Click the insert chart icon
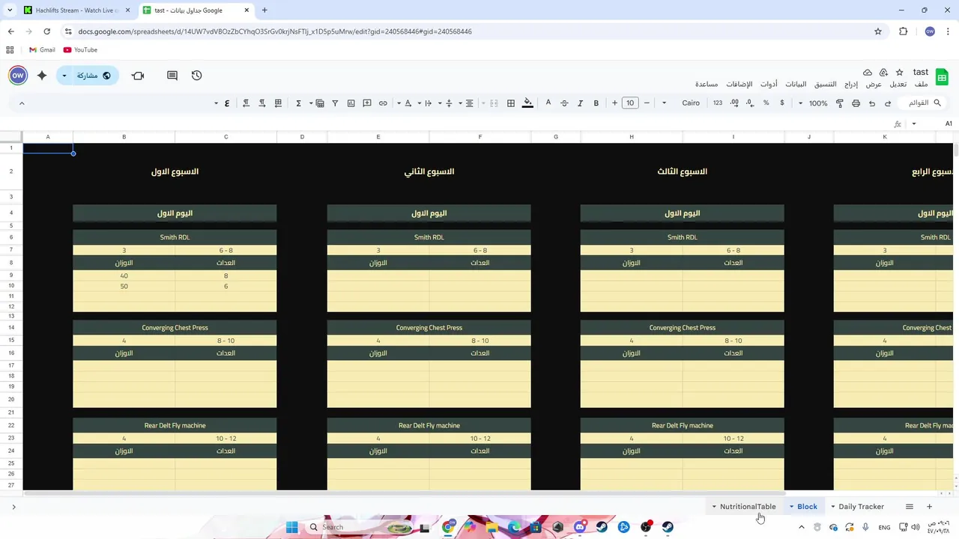 351,103
